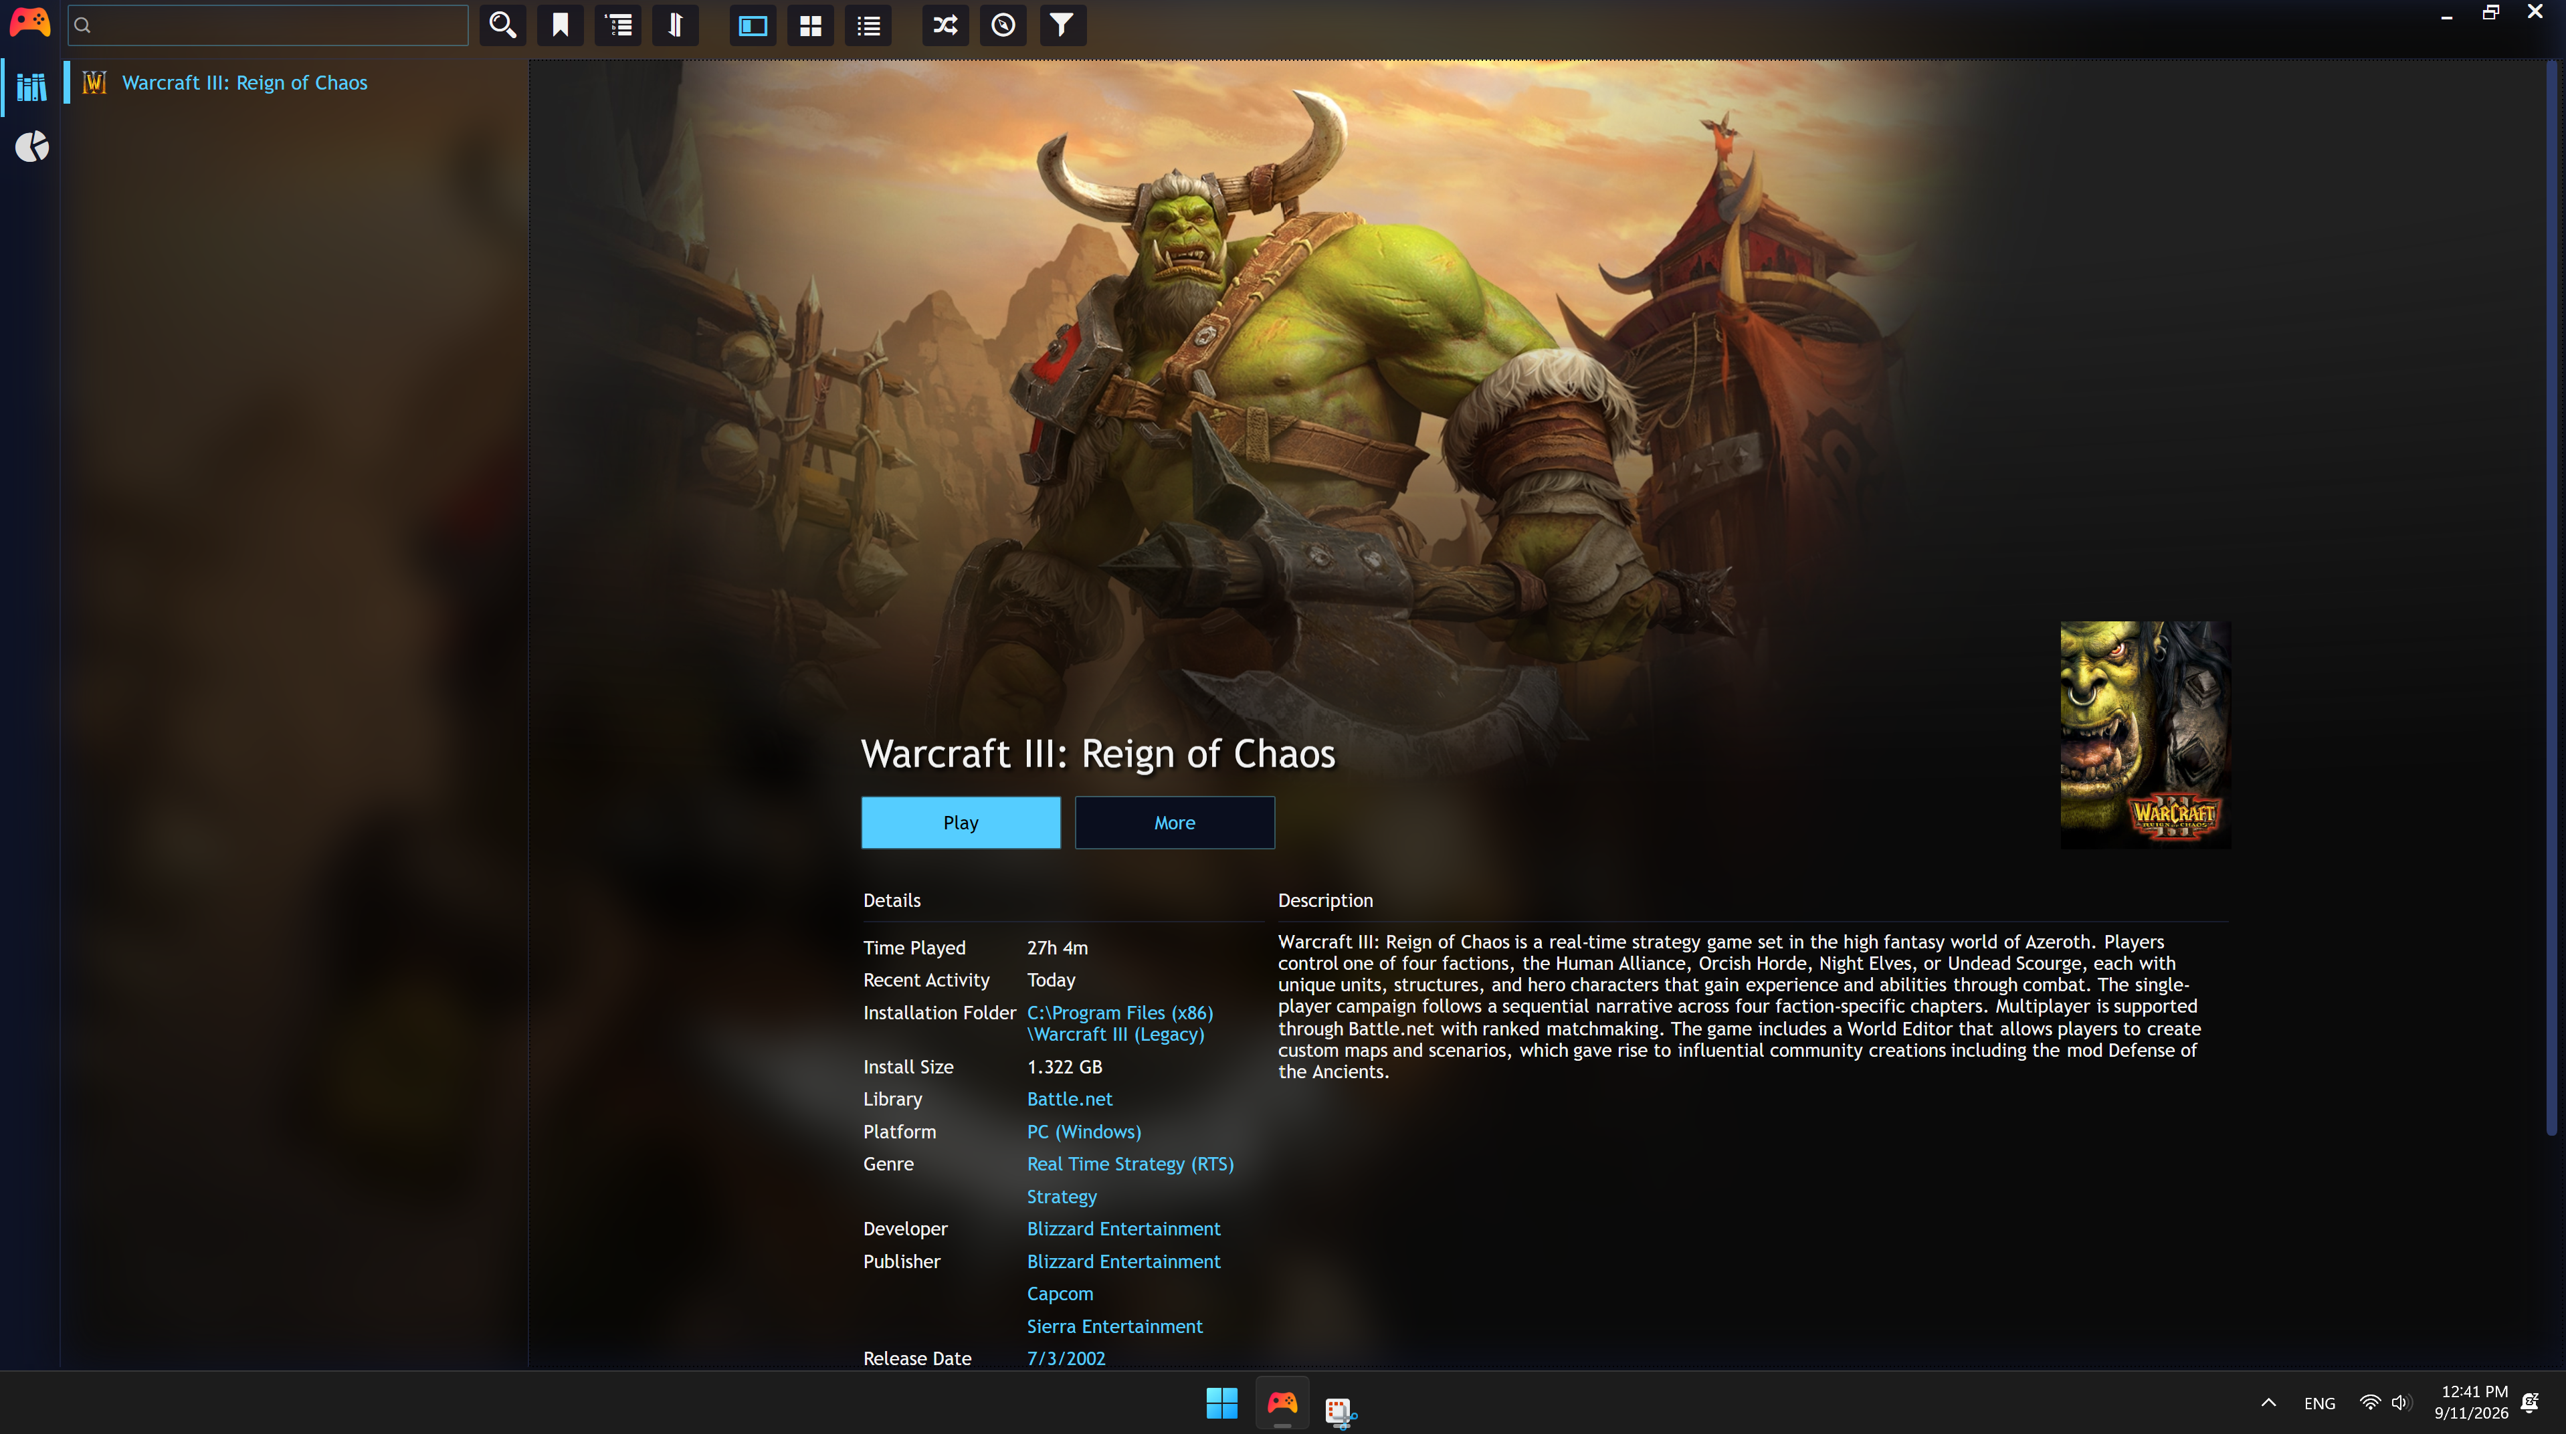Select Warcraft III: Reign of Chaos in list
The image size is (2566, 1434).
pyautogui.click(x=296, y=83)
